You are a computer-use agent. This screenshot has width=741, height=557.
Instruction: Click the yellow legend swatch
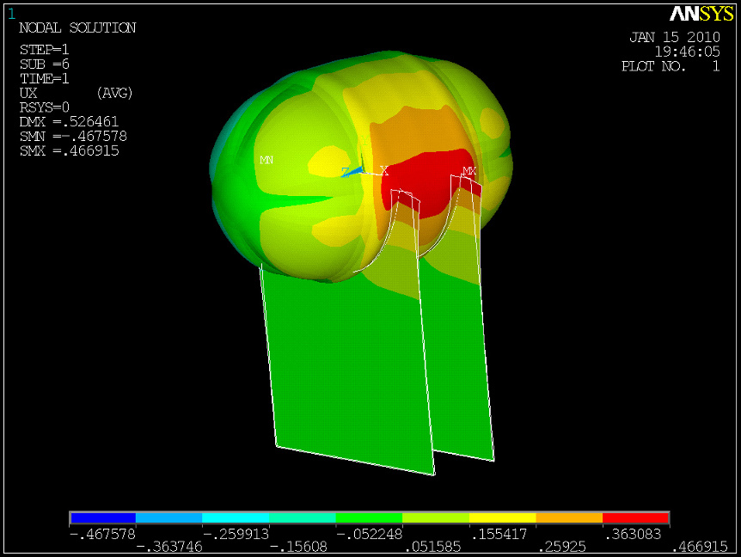[x=503, y=517]
